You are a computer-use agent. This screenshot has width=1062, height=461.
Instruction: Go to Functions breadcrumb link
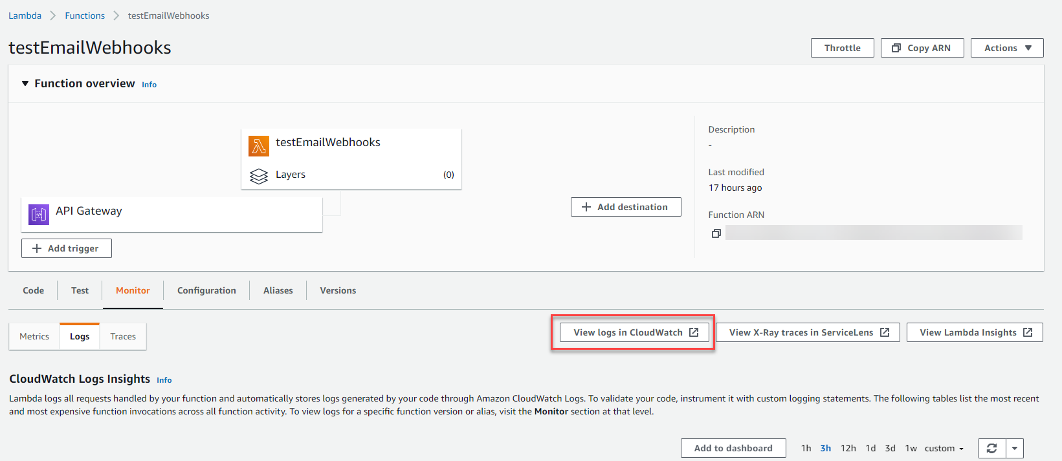[85, 16]
